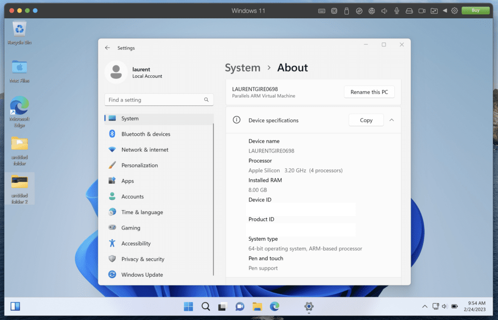Open the USB device icon in Parallels toolbar
The height and width of the screenshot is (320, 498).
pyautogui.click(x=346, y=11)
